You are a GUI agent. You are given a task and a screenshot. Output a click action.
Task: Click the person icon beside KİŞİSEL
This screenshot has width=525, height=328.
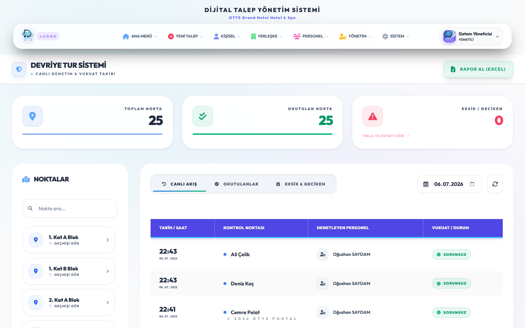pos(216,36)
